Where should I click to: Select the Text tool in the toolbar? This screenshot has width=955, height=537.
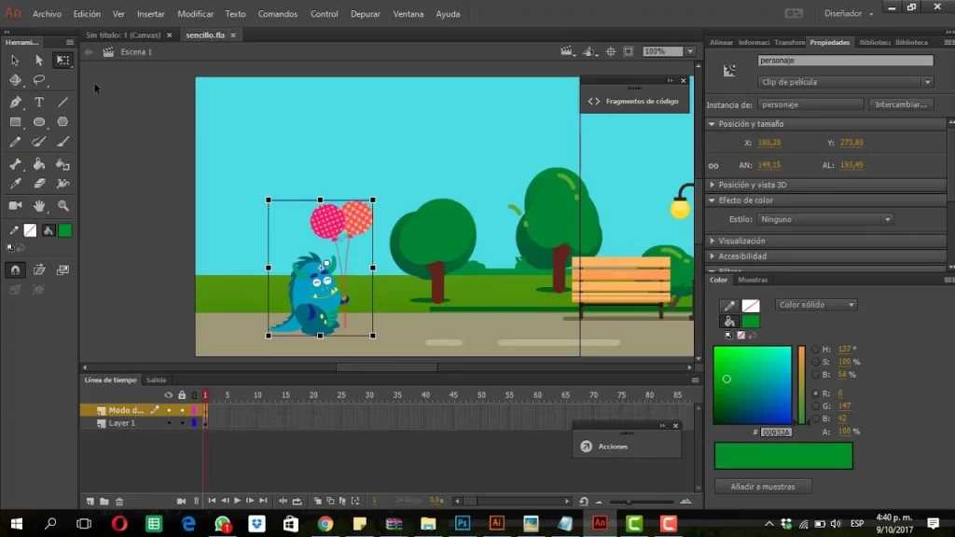click(39, 102)
